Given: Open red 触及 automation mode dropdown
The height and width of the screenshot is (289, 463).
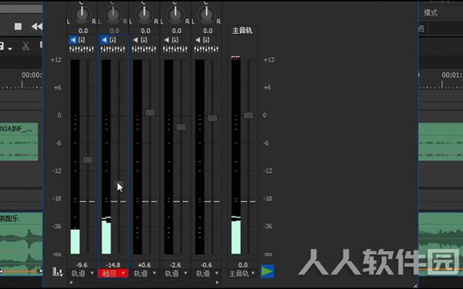Looking at the screenshot, I should coord(113,274).
